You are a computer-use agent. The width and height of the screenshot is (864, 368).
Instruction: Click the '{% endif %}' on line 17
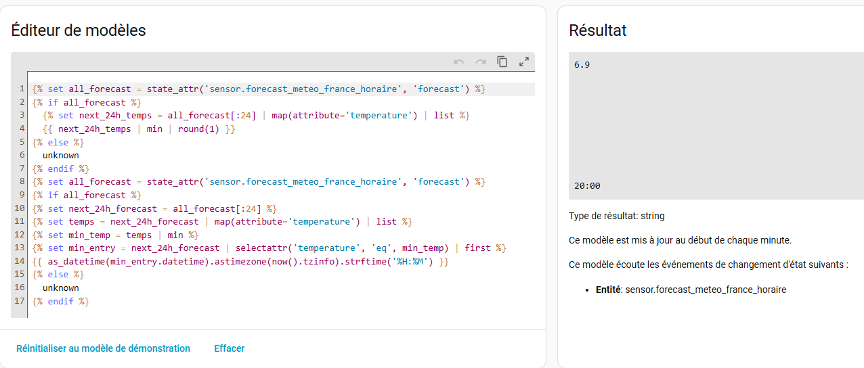[60, 301]
